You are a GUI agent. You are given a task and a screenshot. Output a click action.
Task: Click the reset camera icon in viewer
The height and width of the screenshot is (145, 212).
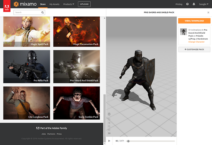tap(109, 130)
